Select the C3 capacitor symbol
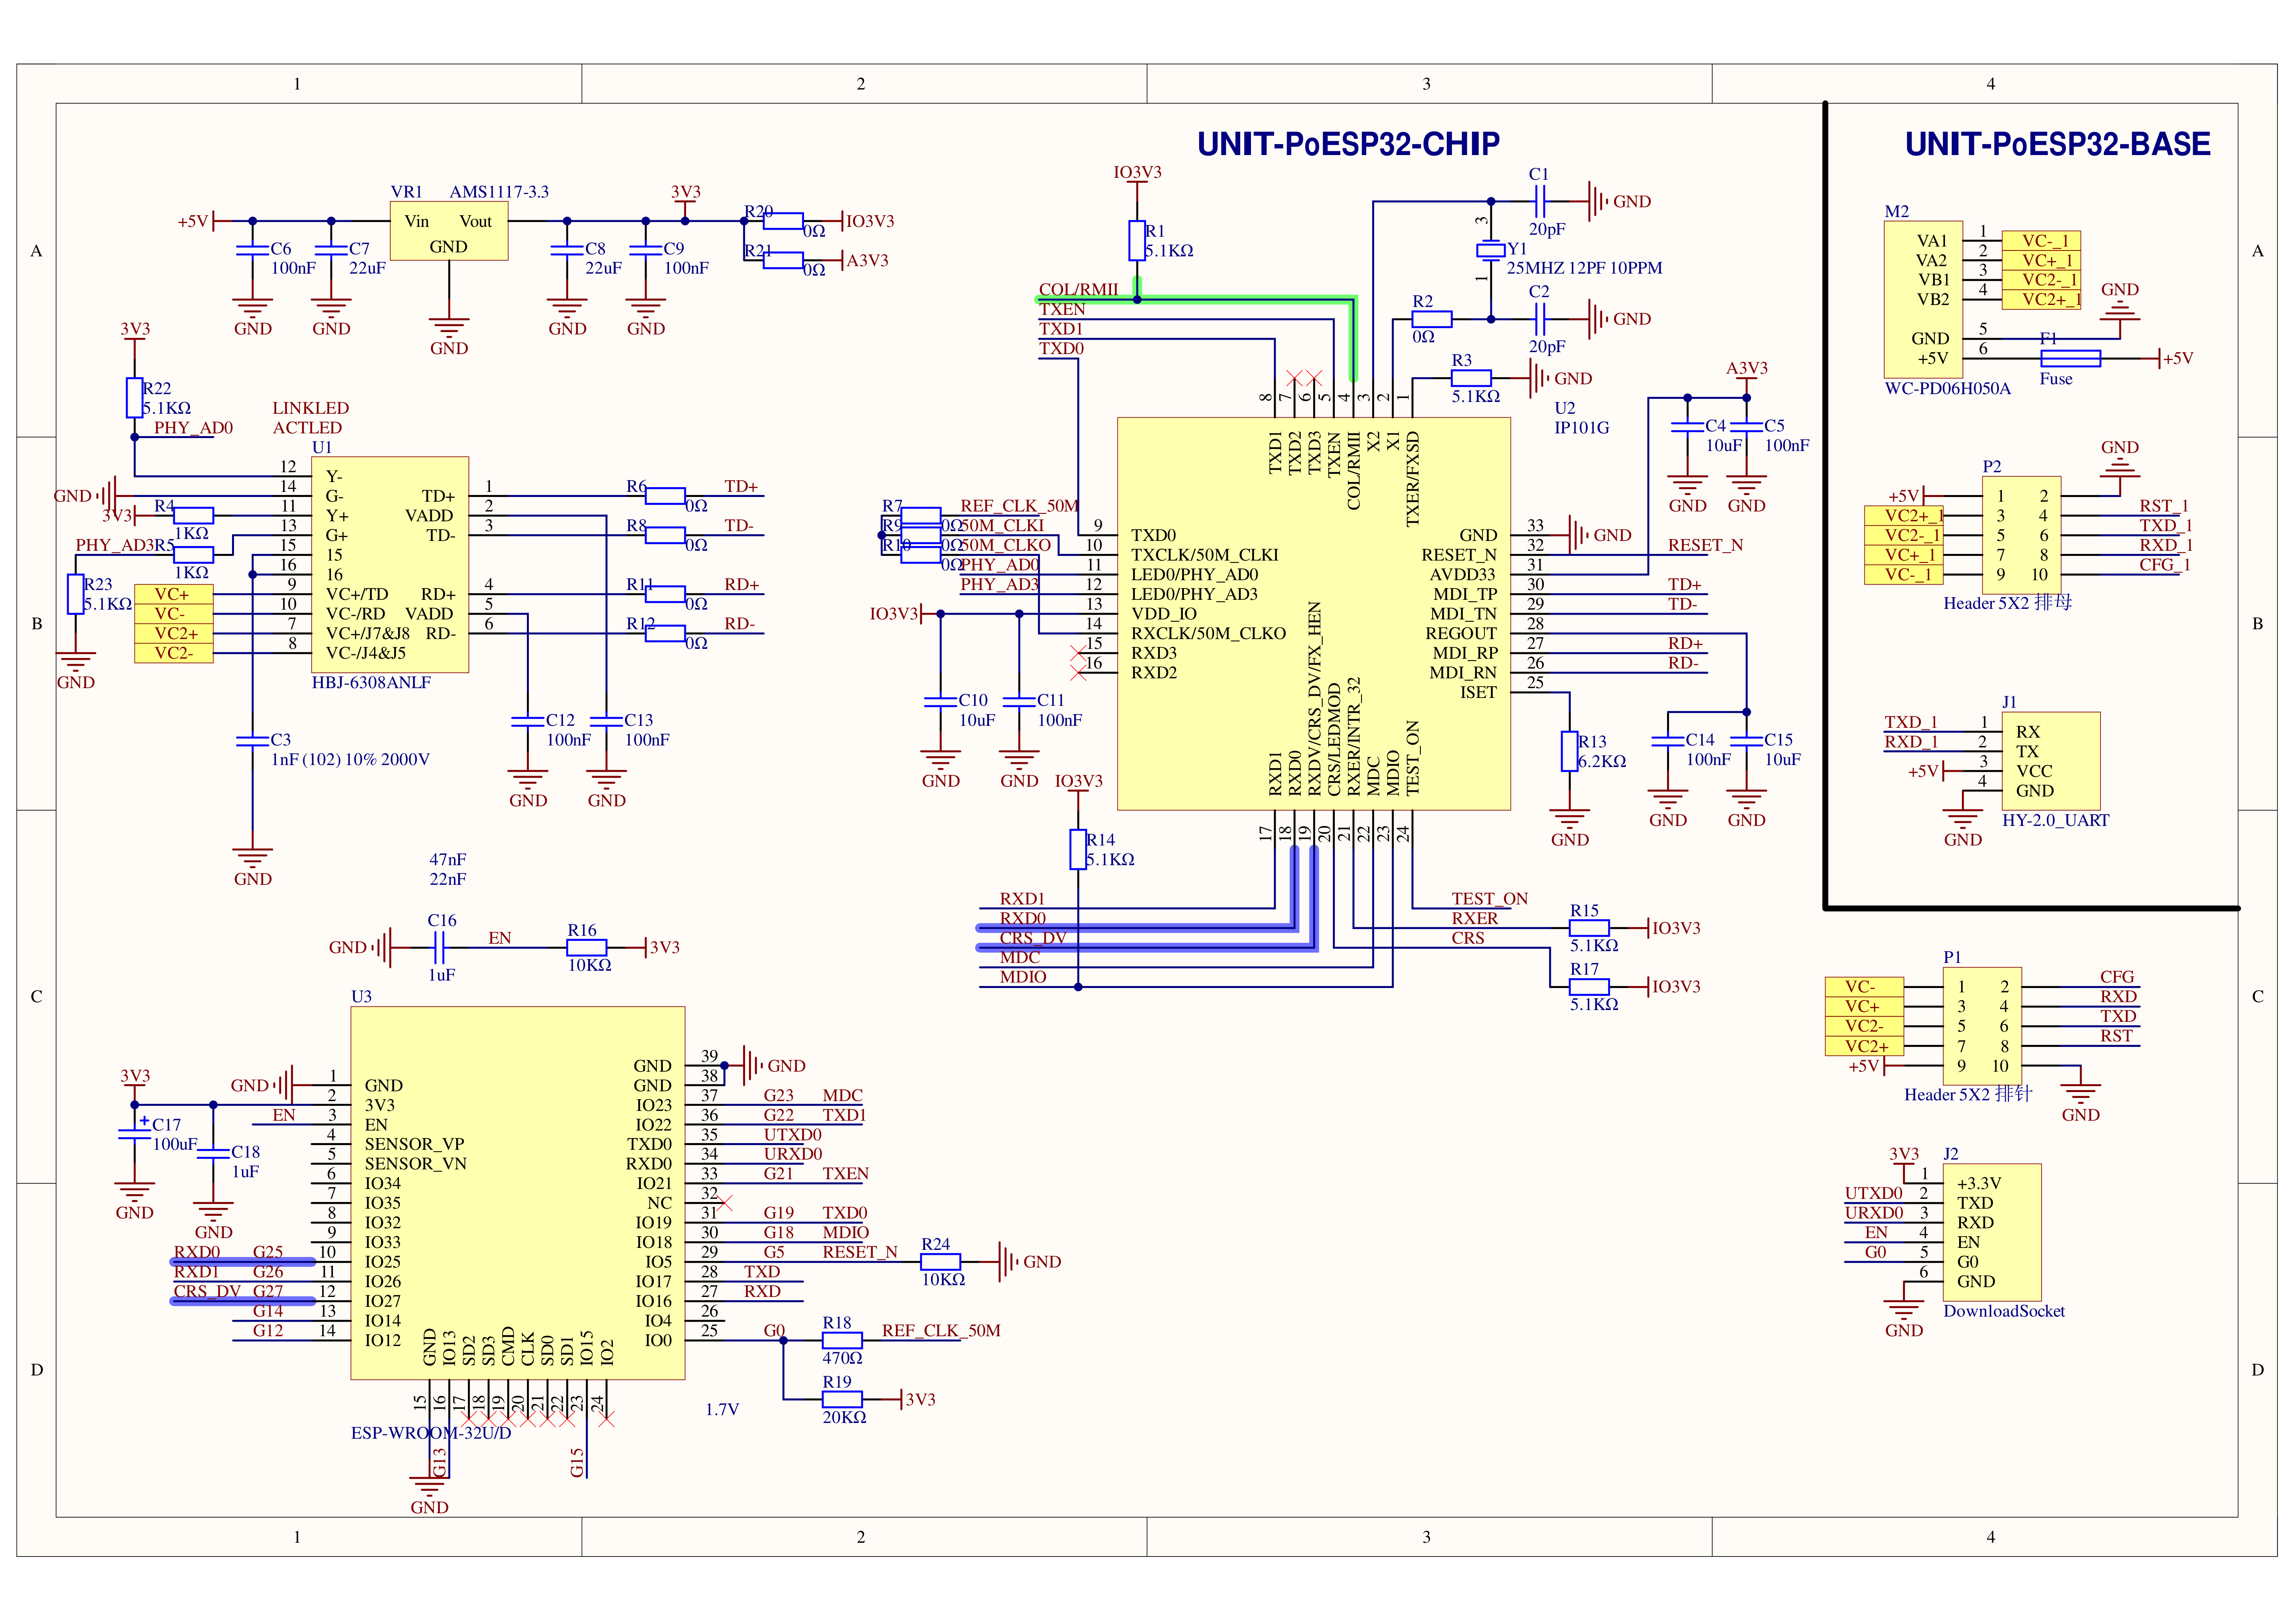Screen dimensions: 2296x1622 pyautogui.click(x=252, y=741)
